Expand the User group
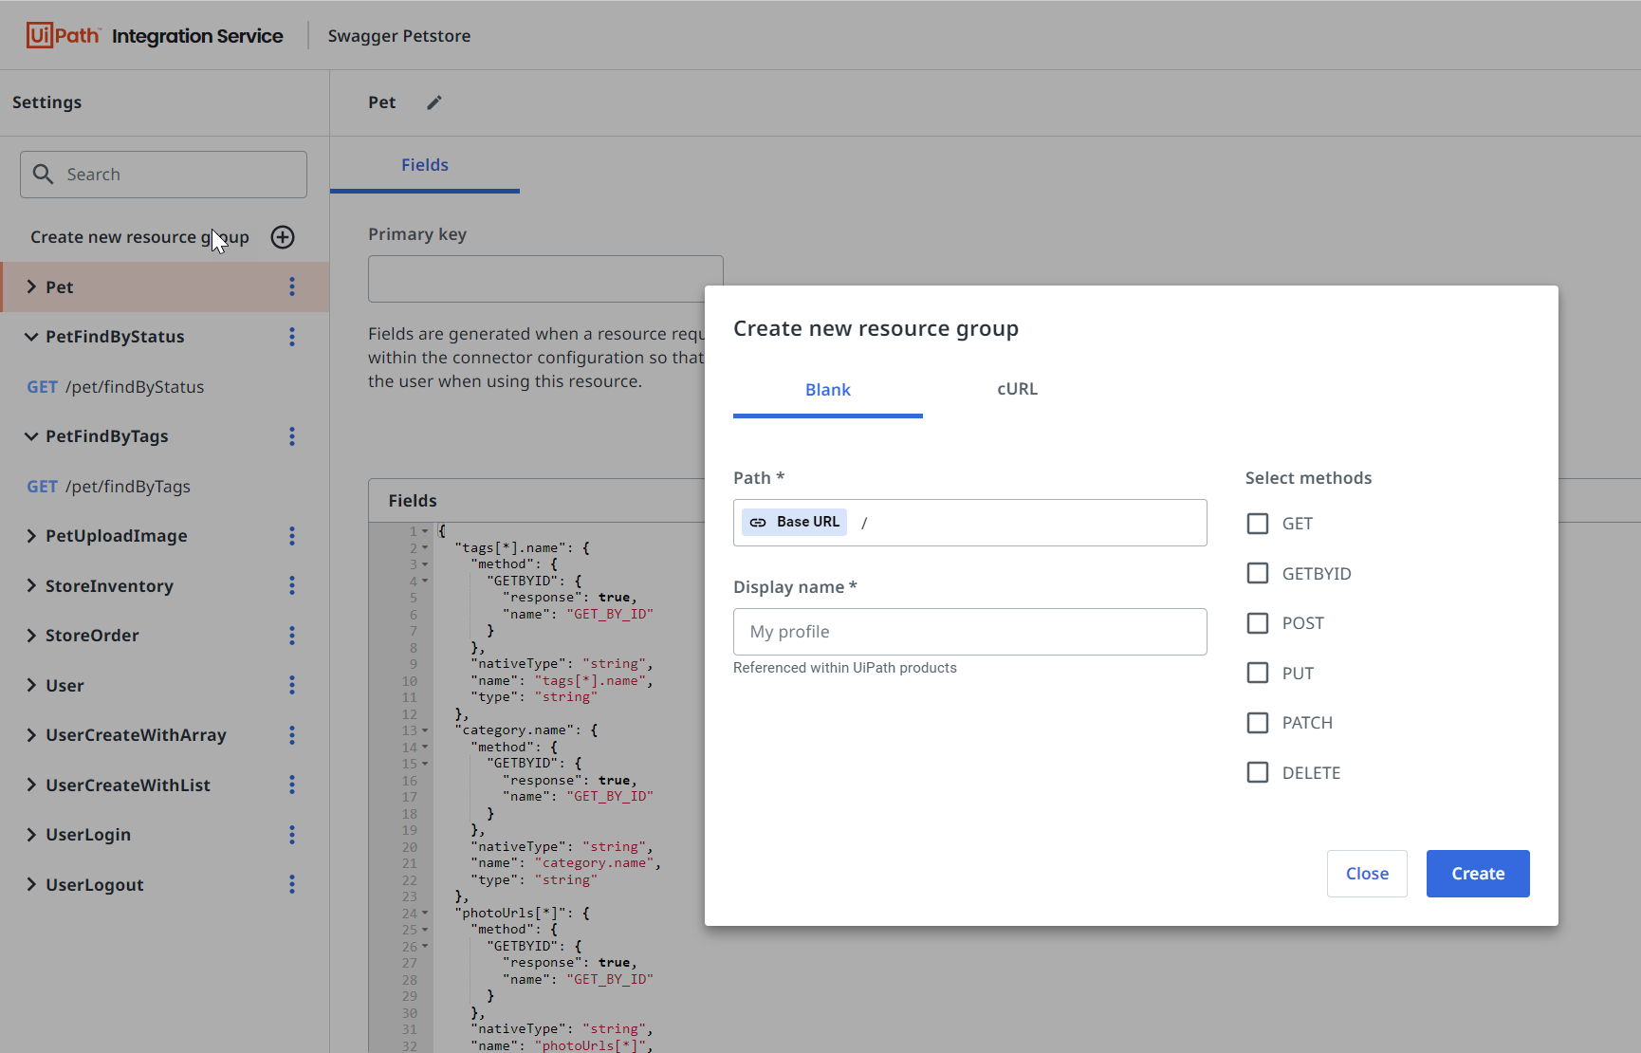Image resolution: width=1641 pixels, height=1053 pixels. click(31, 685)
